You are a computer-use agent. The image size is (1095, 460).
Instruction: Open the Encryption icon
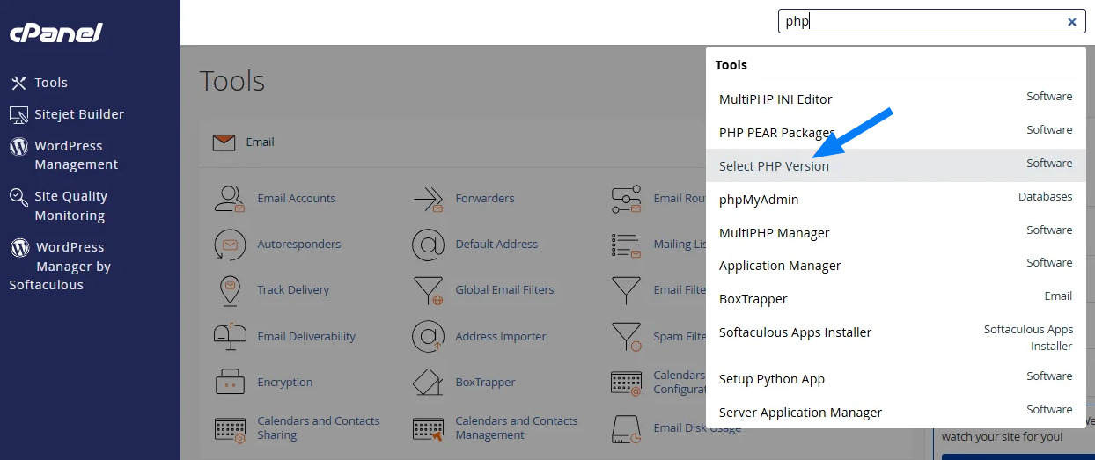pos(229,383)
